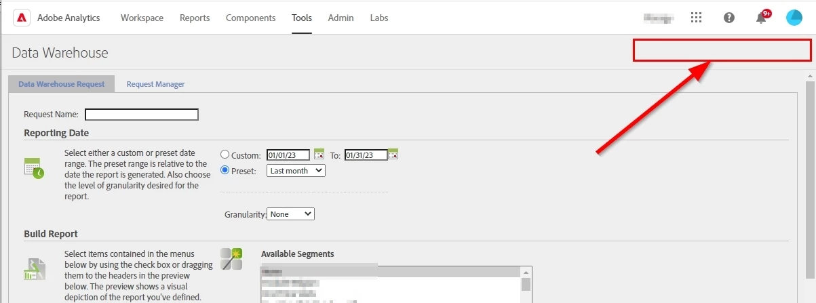This screenshot has height=303, width=816.
Task: Click the Adobe Analytics product name
Action: coord(69,18)
